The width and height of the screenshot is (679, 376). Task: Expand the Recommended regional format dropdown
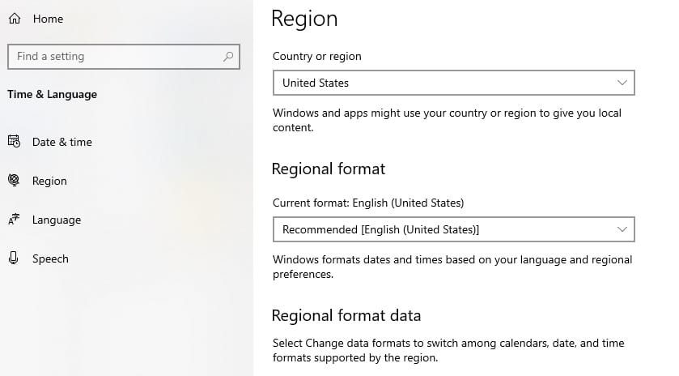coord(453,229)
